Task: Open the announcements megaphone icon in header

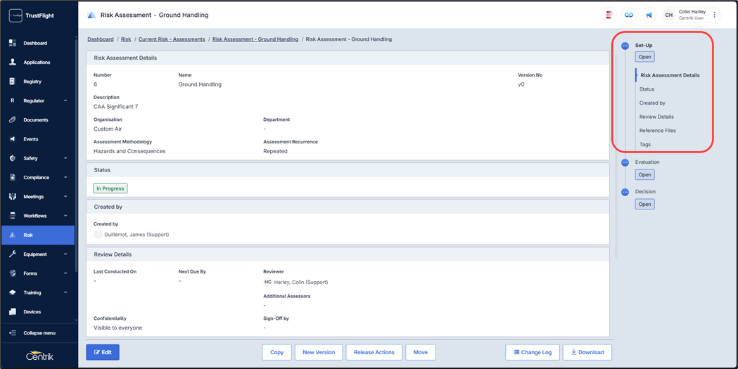Action: pyautogui.click(x=649, y=15)
